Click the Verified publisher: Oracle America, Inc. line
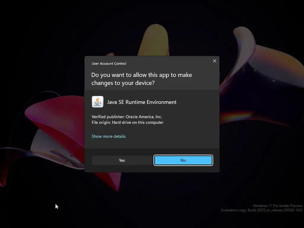 [127, 117]
